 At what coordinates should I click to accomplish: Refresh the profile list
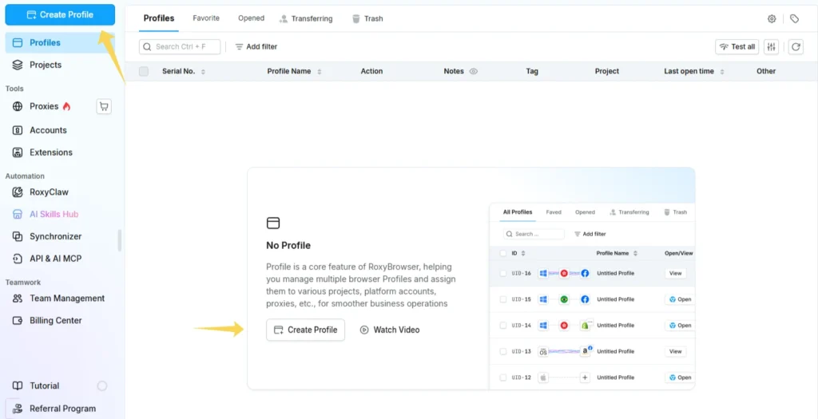click(795, 47)
